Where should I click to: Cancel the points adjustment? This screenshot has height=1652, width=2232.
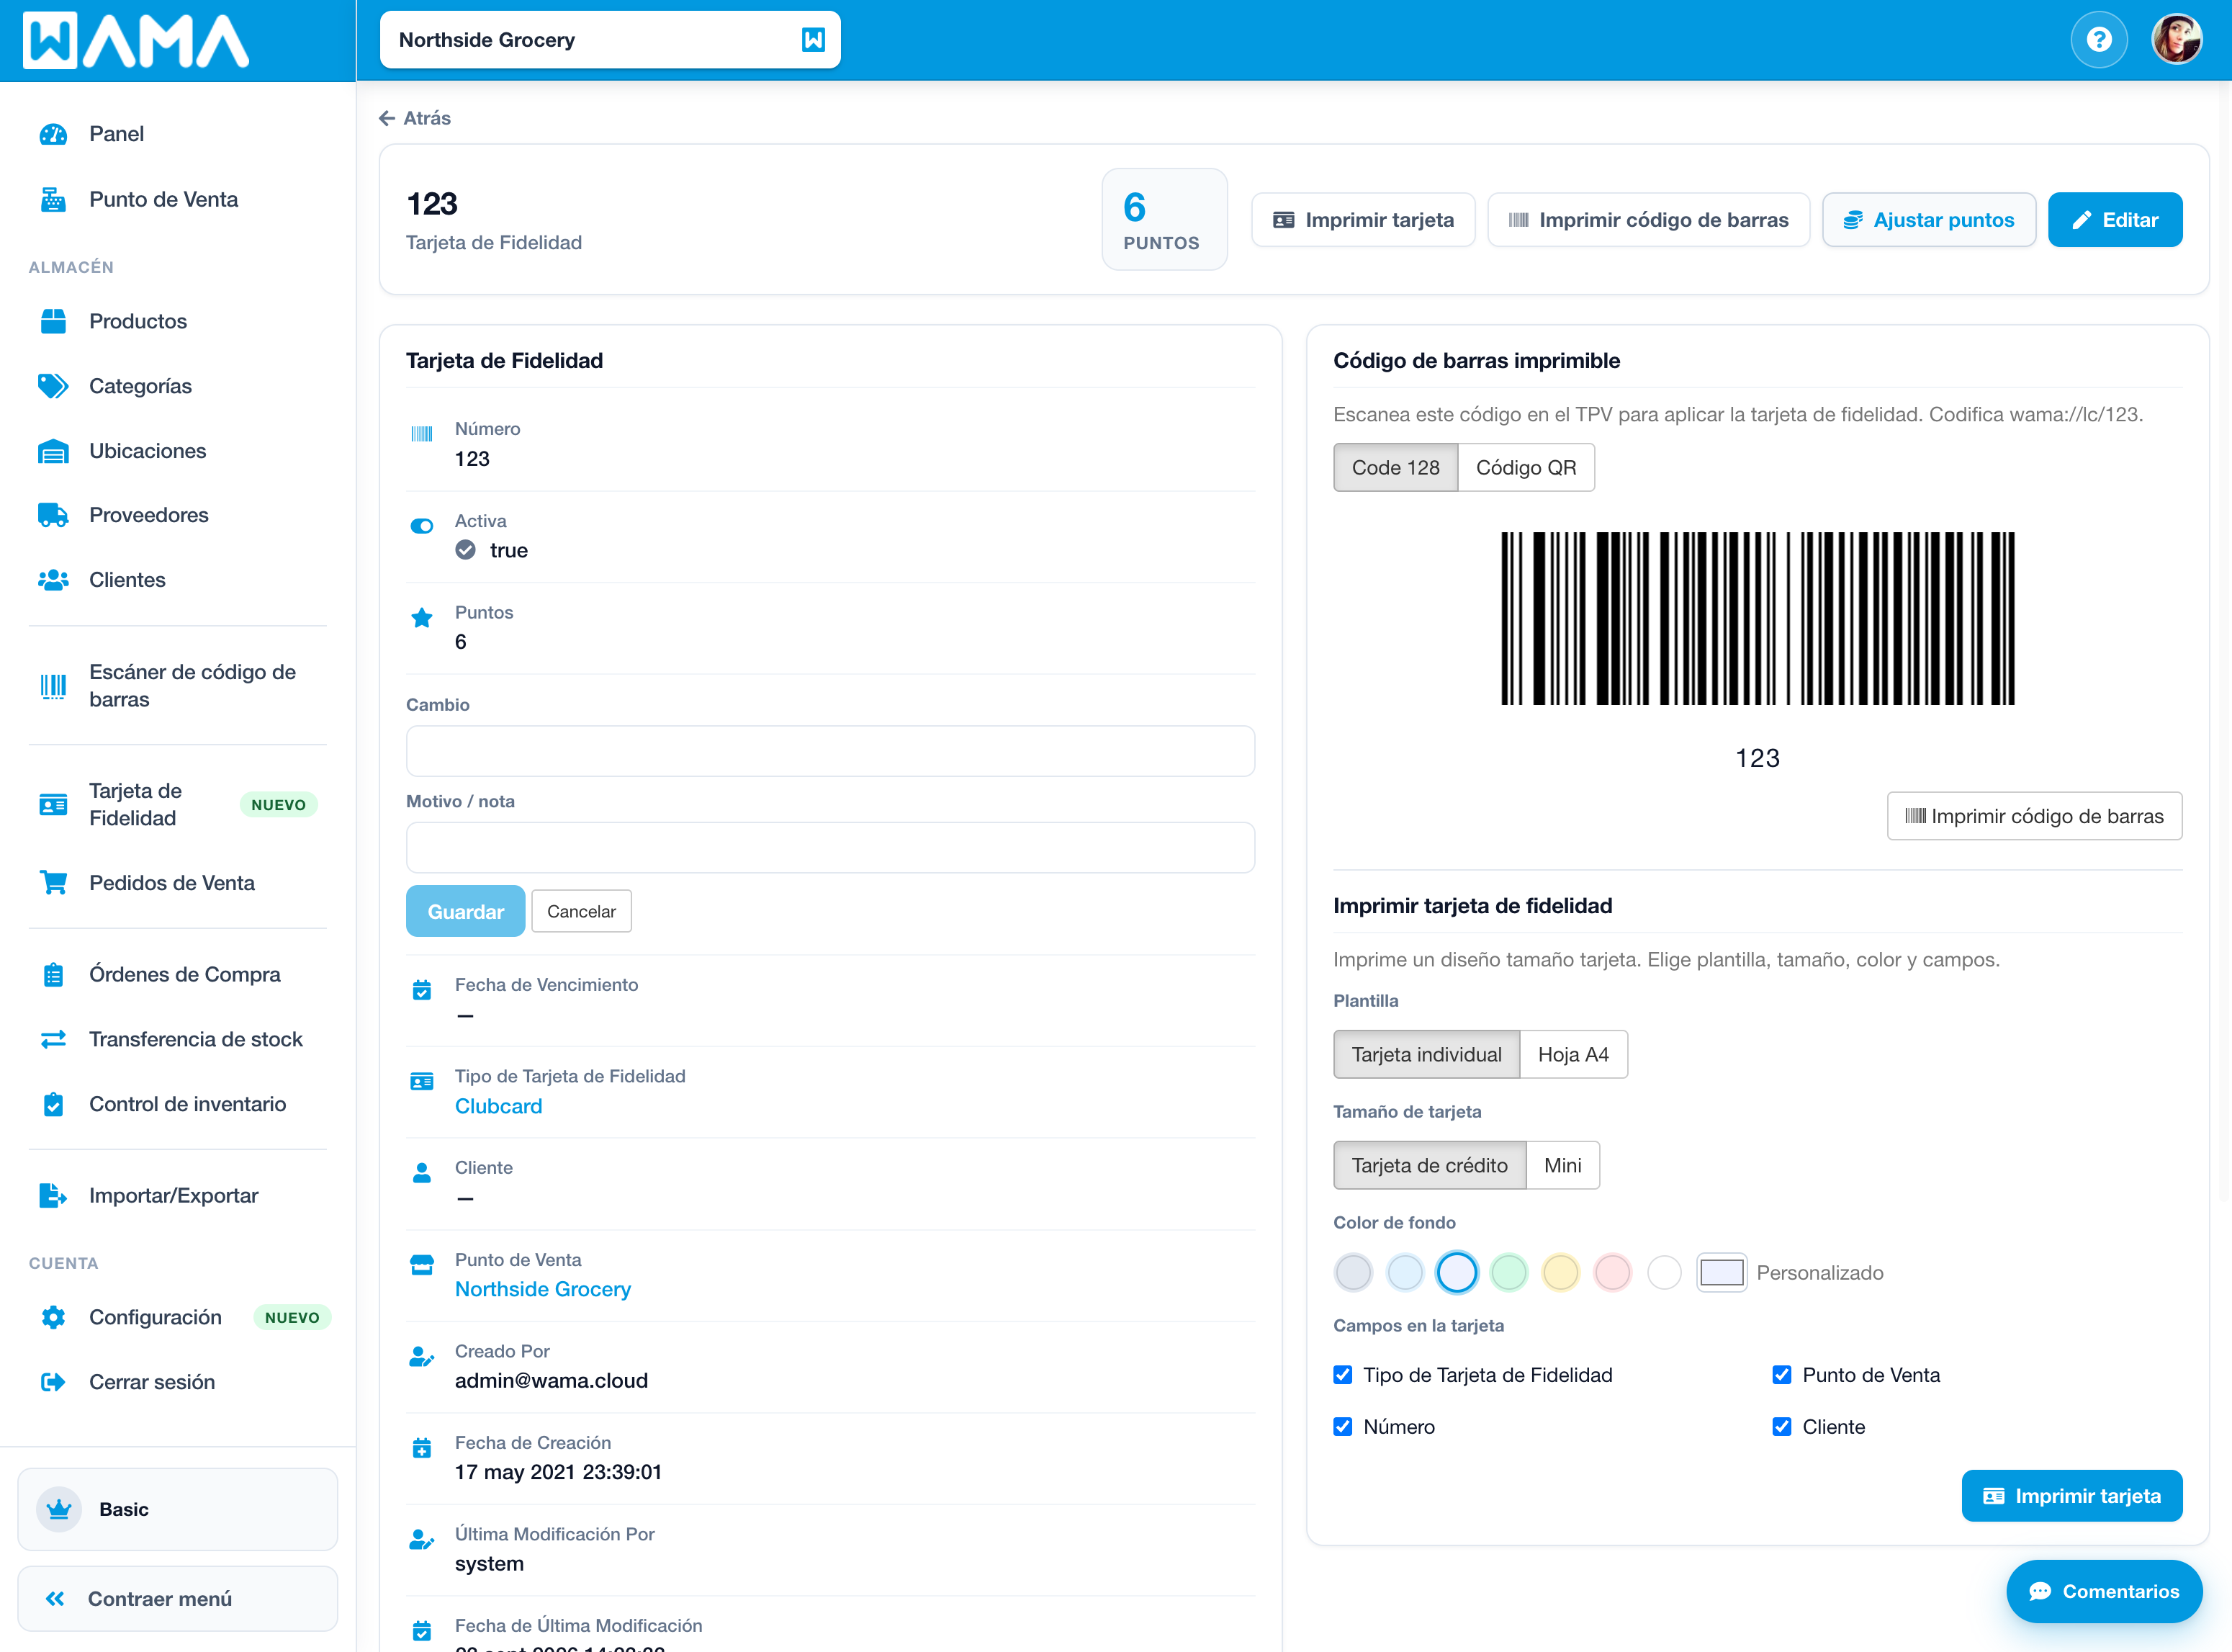(x=582, y=912)
